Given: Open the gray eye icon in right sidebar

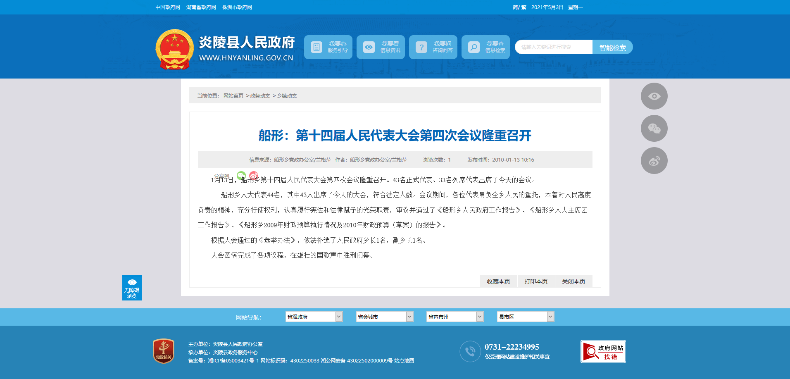Looking at the screenshot, I should (x=654, y=96).
